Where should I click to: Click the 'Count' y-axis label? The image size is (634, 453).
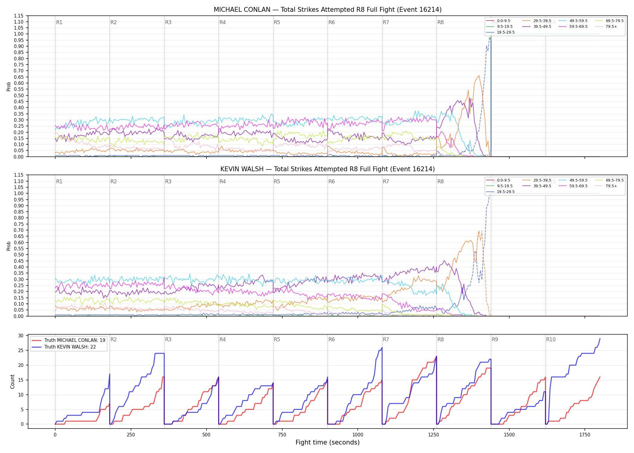[12, 381]
